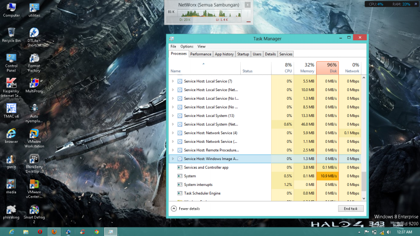This screenshot has width=420, height=236.
Task: Close the NetWorx graph widget
Action: pyautogui.click(x=248, y=5)
